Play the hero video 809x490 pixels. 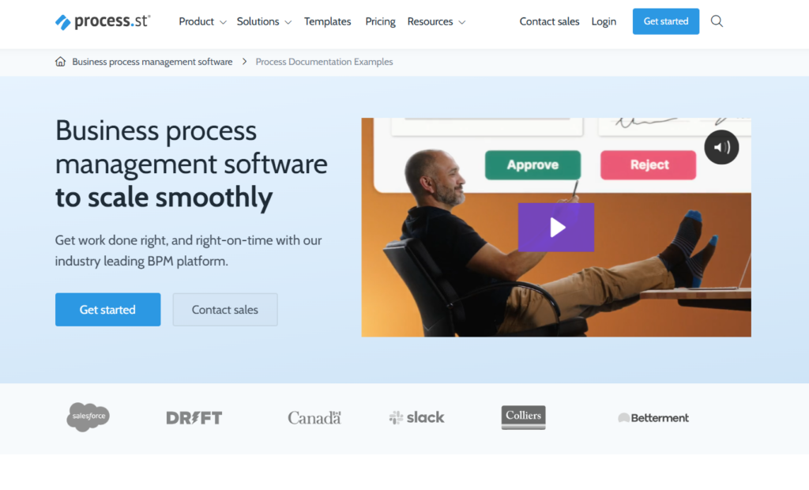[x=556, y=228]
